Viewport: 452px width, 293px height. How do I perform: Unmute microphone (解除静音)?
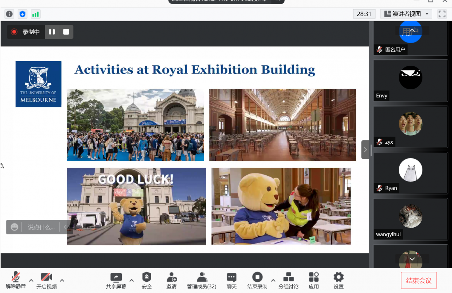(16, 281)
